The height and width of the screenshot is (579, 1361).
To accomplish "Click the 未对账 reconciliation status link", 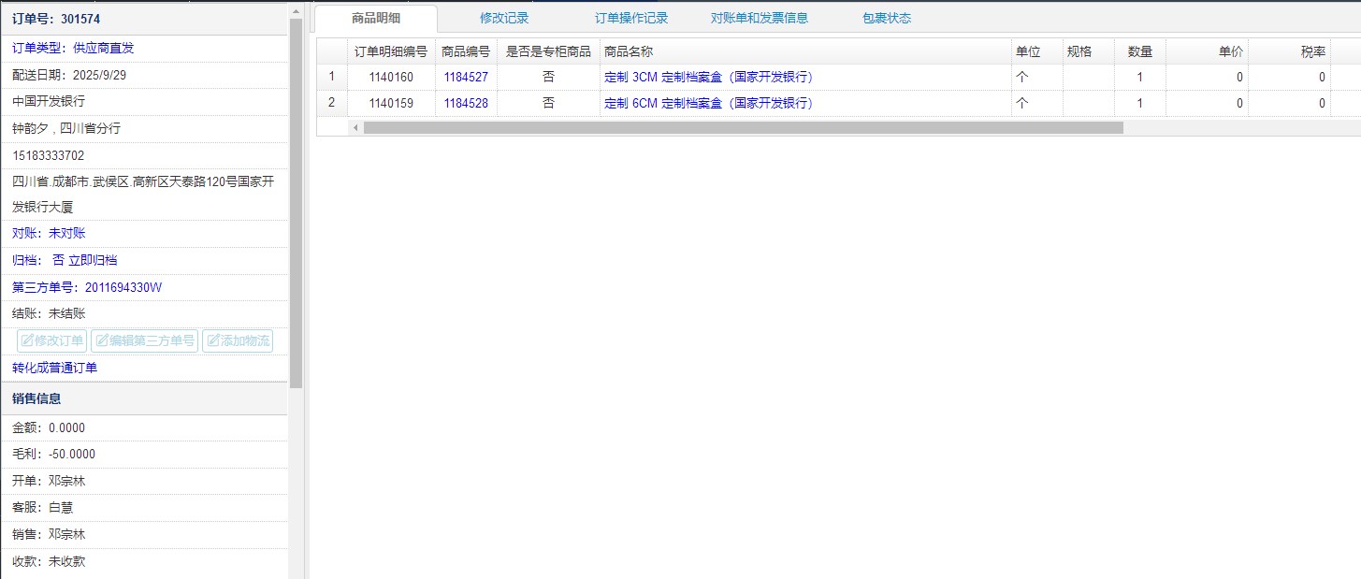I will point(66,233).
